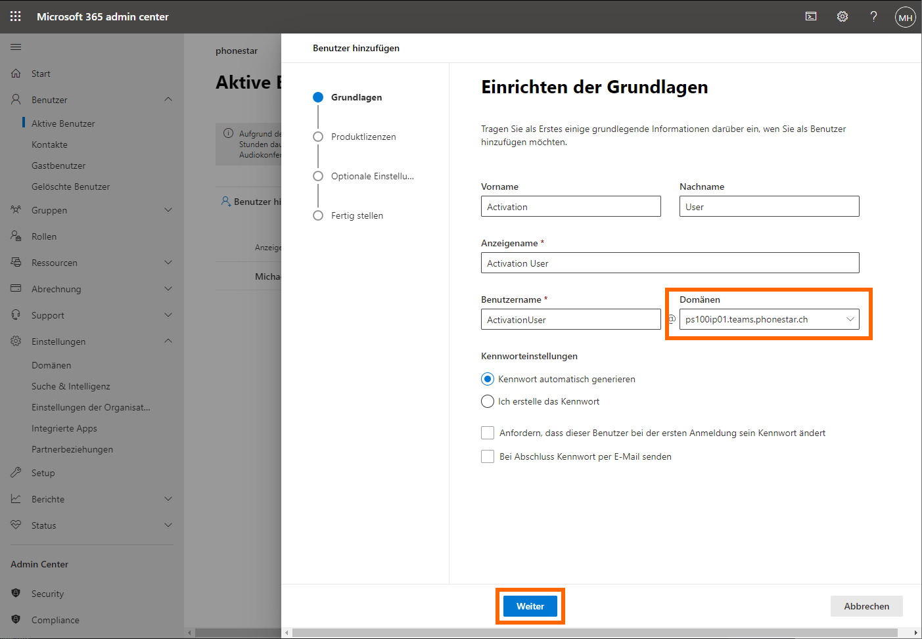This screenshot has width=922, height=639.
Task: Click the horizontal scrollbar's right arrow
Action: coord(916,633)
